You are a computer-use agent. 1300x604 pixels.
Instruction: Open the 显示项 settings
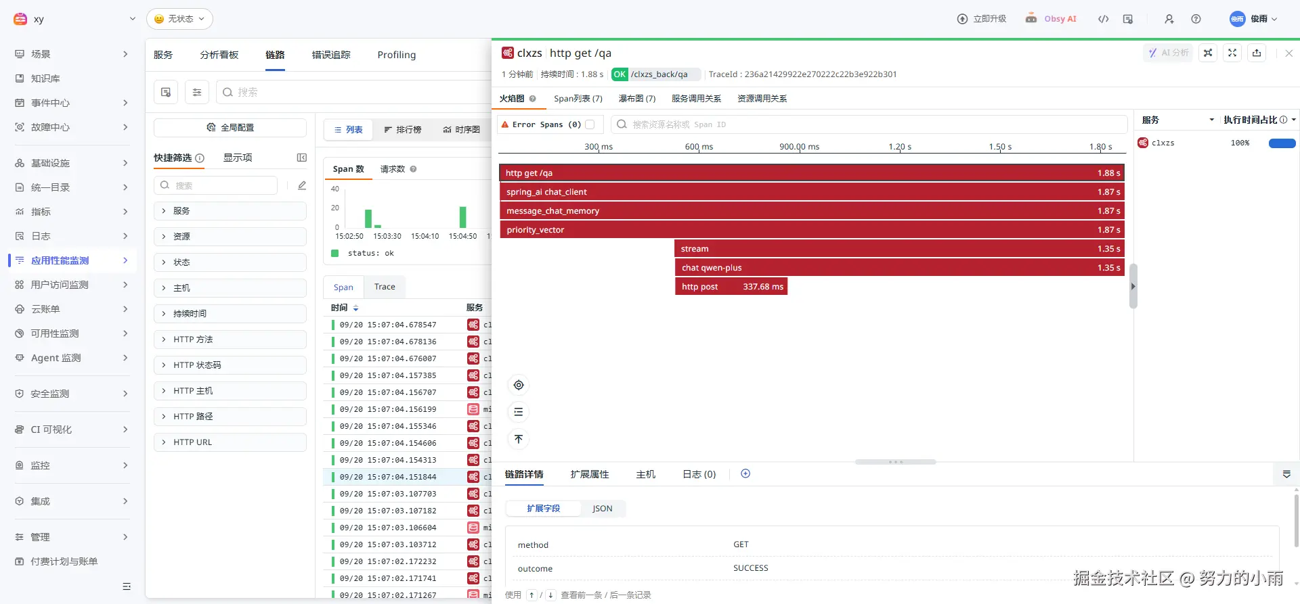tap(238, 158)
